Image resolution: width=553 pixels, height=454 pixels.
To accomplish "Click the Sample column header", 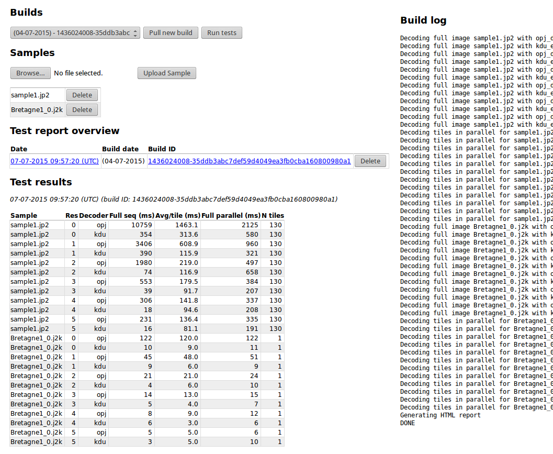I will click(24, 215).
